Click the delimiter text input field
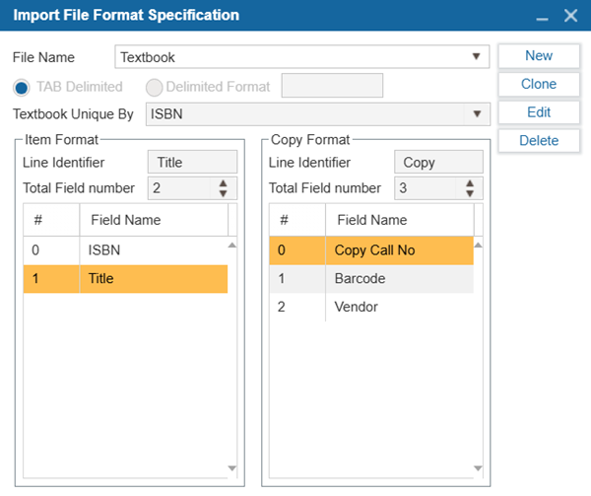591x496 pixels. [332, 87]
